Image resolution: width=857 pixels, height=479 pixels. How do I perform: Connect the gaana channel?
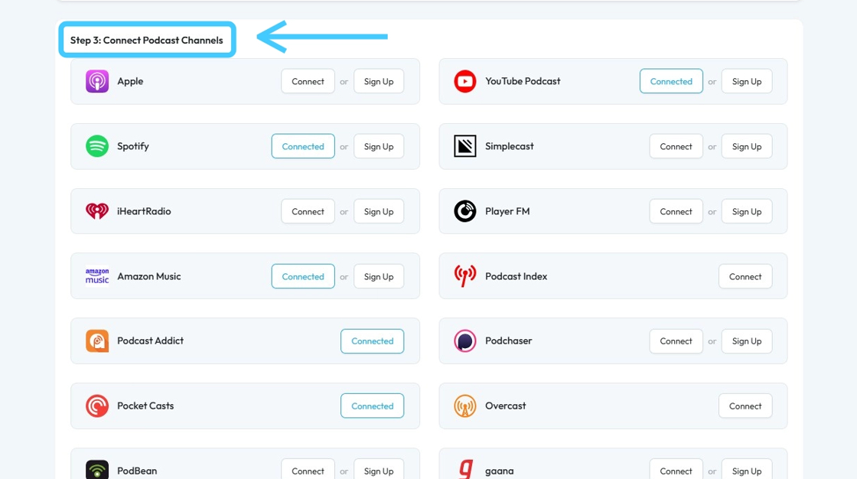point(676,470)
